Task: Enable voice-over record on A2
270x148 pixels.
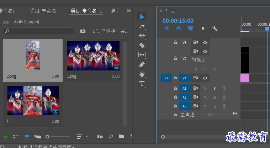Action: [224, 97]
